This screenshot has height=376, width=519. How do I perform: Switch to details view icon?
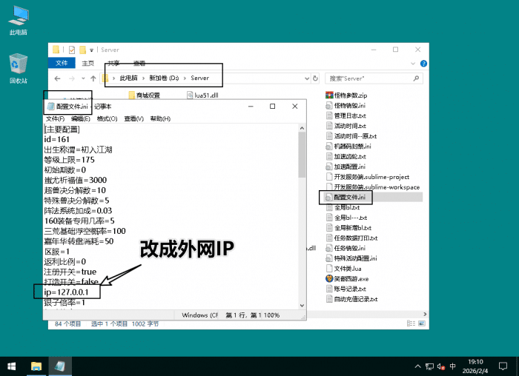(x=411, y=323)
